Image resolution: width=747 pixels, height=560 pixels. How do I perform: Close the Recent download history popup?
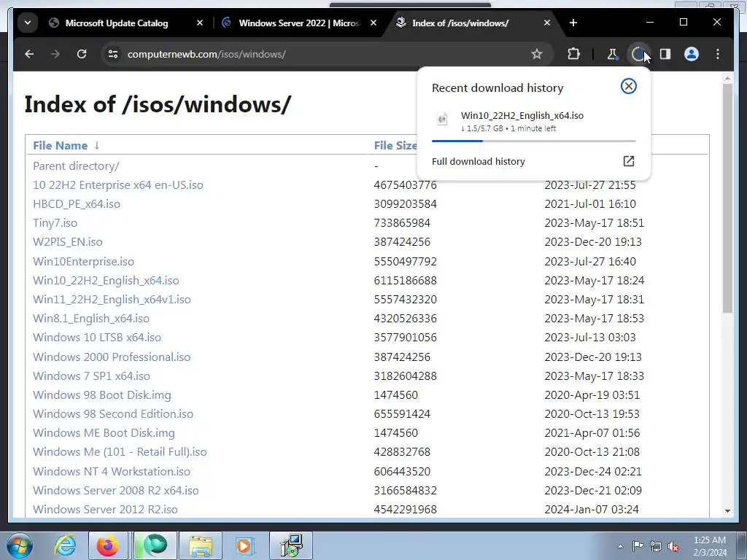[x=629, y=86]
